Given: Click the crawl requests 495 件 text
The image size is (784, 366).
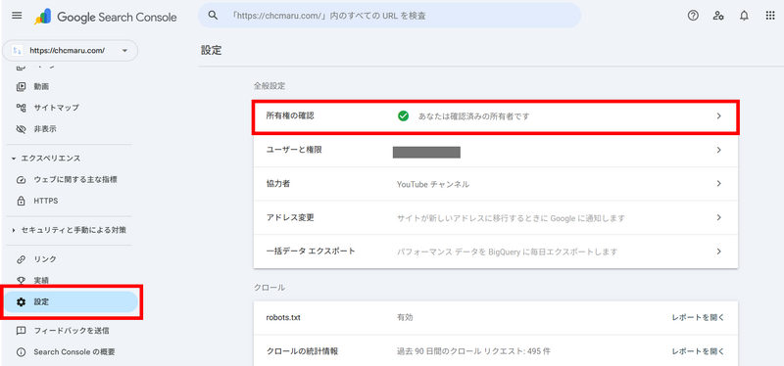Looking at the screenshot, I should point(473,351).
